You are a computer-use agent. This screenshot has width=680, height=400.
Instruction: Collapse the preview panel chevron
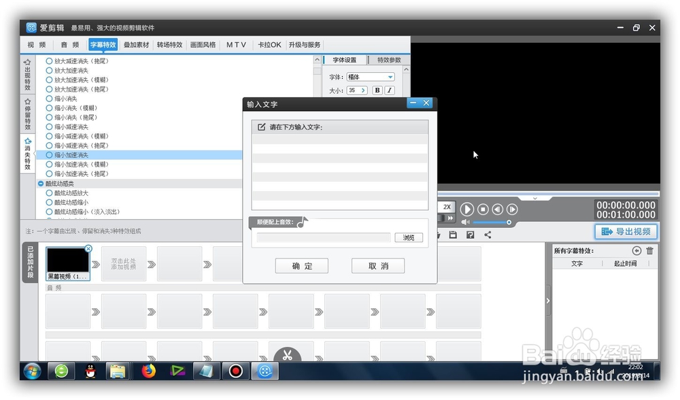click(x=535, y=198)
